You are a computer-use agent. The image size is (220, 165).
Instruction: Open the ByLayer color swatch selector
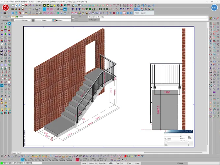point(63,20)
